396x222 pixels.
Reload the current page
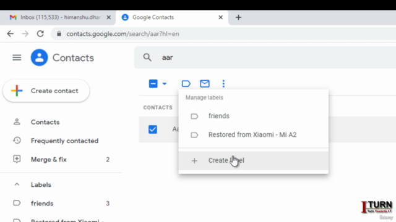pyautogui.click(x=40, y=34)
